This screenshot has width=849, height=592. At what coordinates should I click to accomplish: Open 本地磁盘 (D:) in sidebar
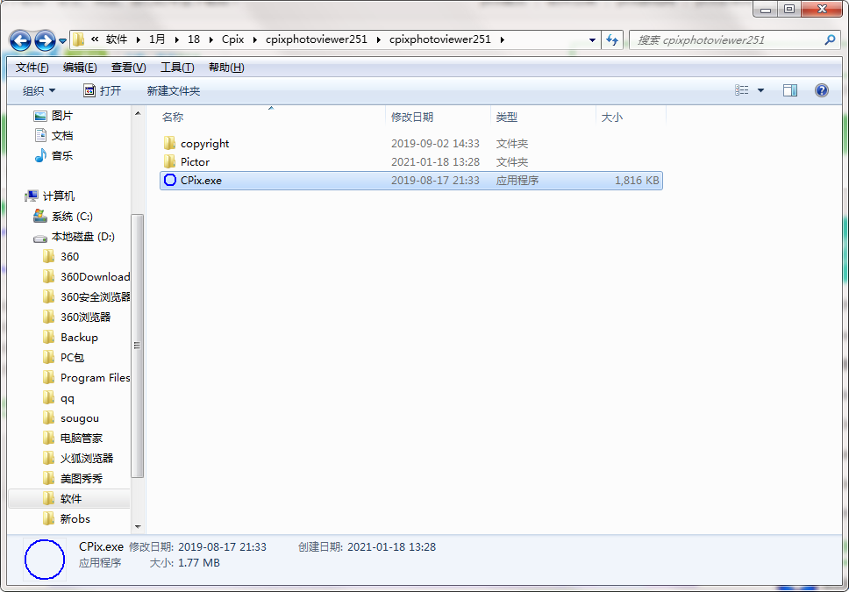click(x=74, y=237)
